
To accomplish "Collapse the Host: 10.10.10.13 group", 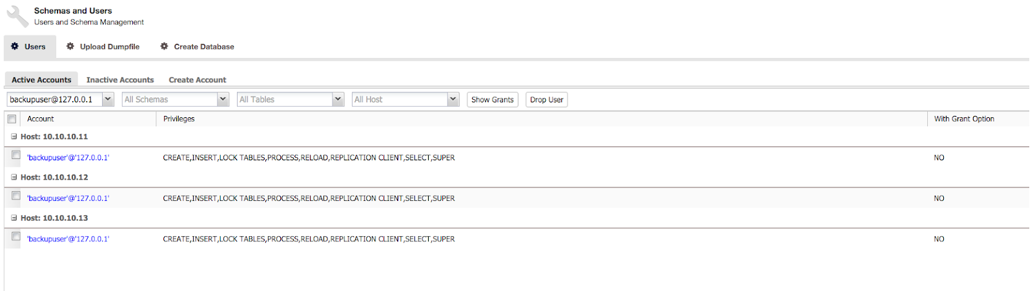I will [x=14, y=218].
